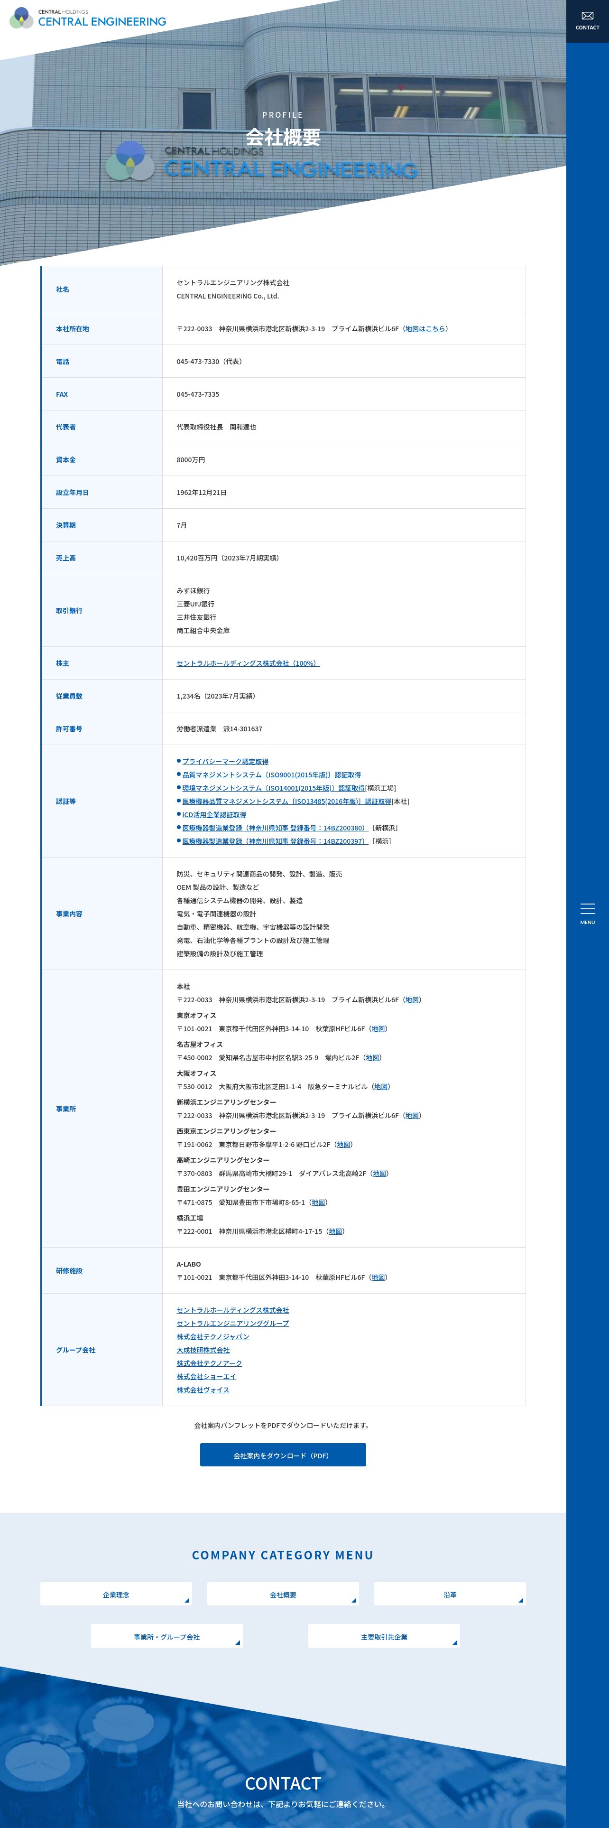Open プライバシーマーク認定取得 link
The width and height of the screenshot is (609, 1828).
[x=225, y=762]
